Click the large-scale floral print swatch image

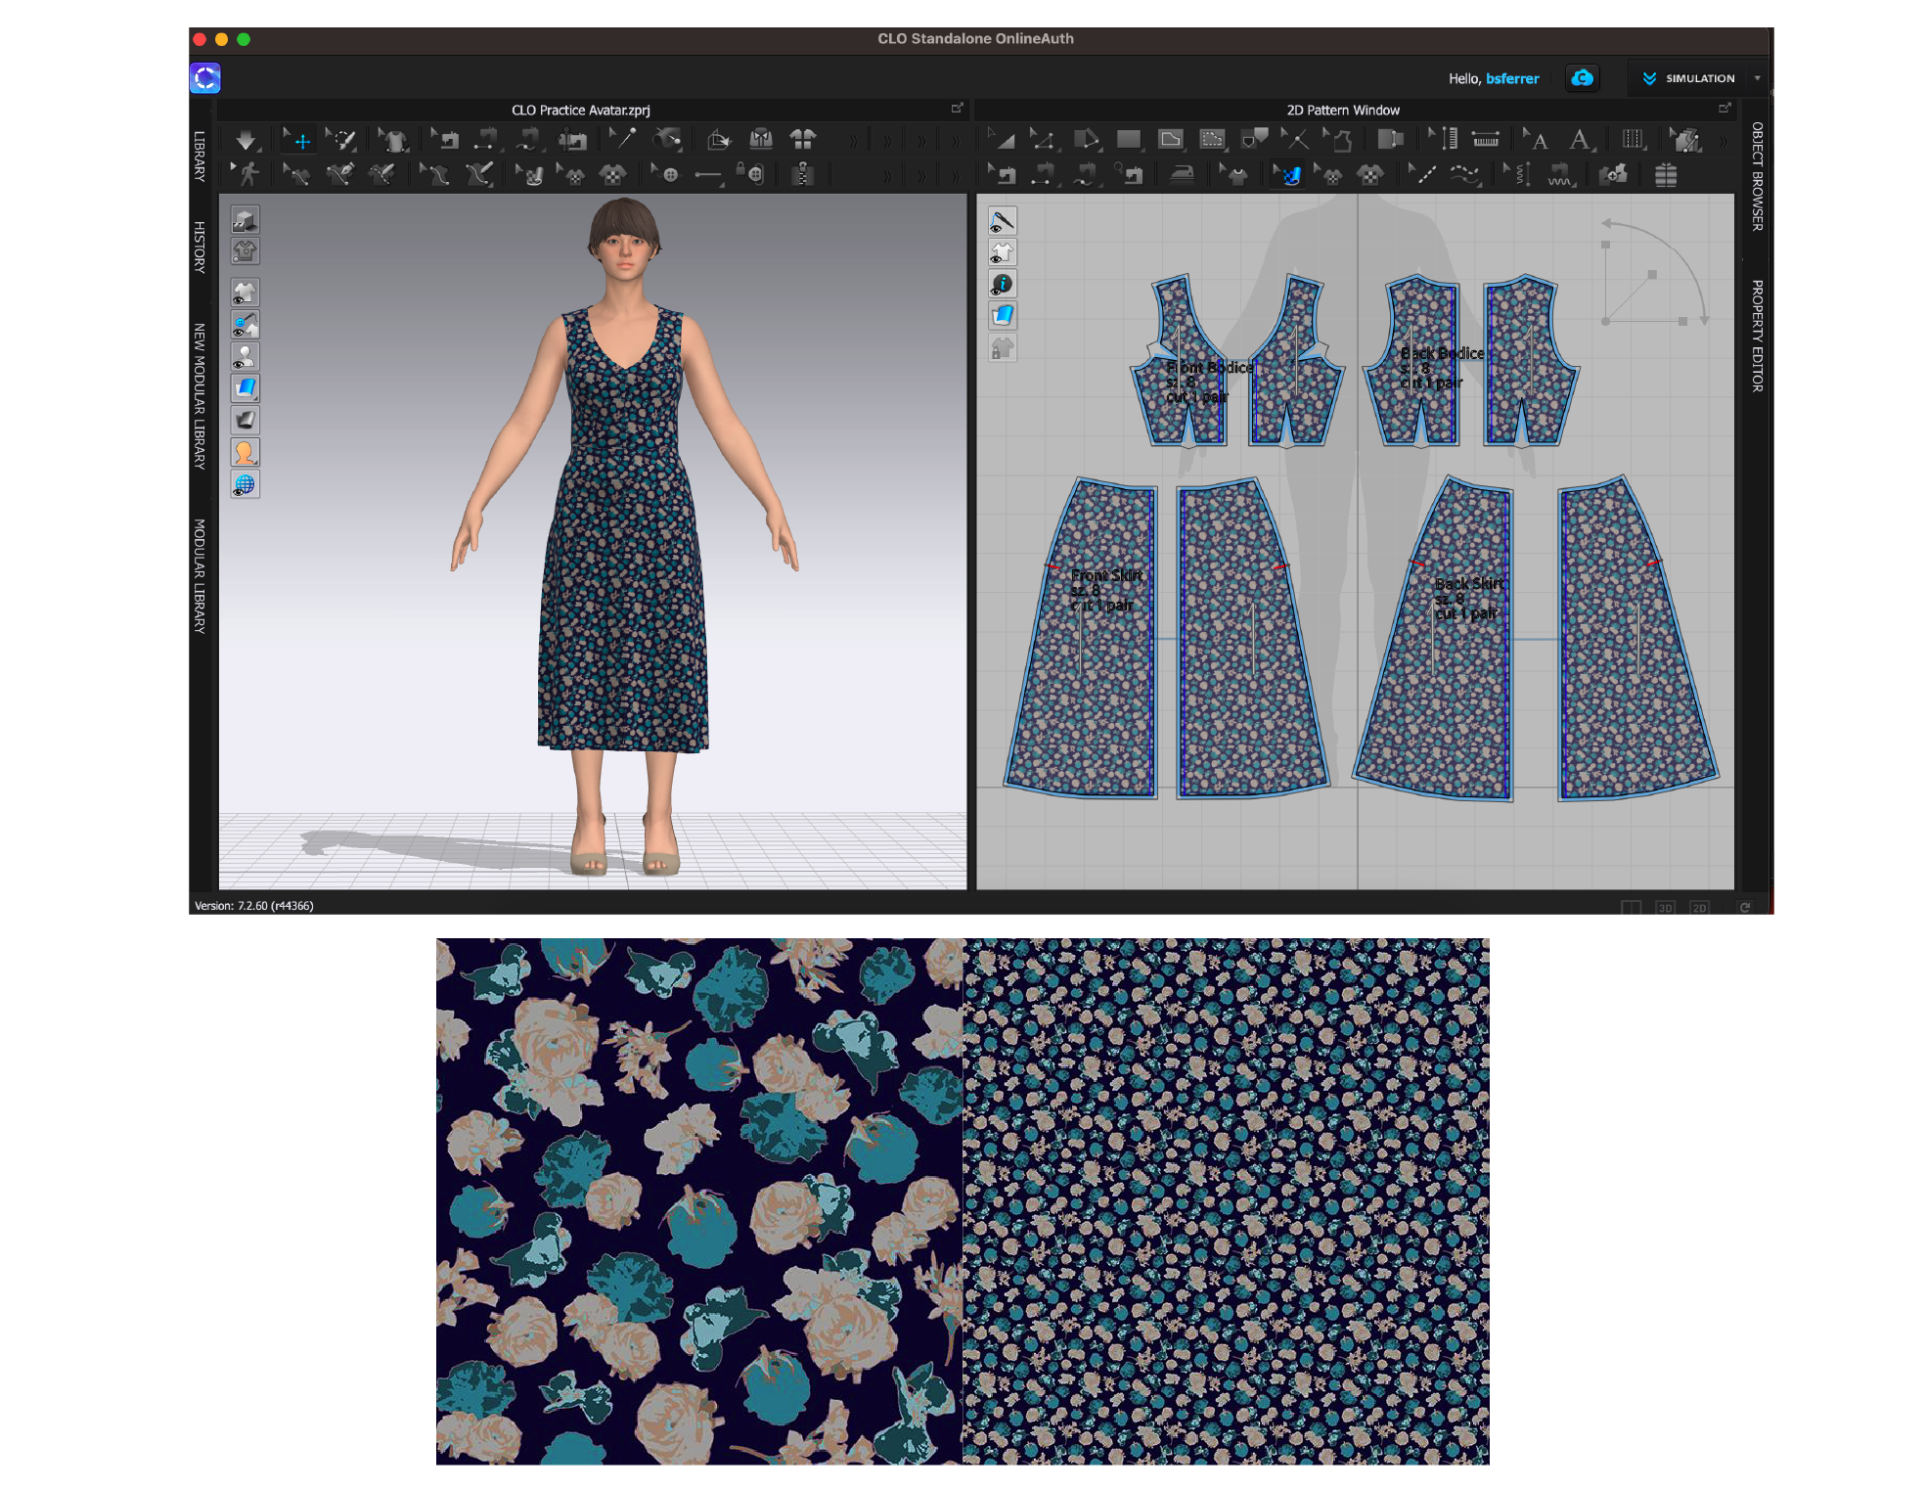pos(699,1201)
